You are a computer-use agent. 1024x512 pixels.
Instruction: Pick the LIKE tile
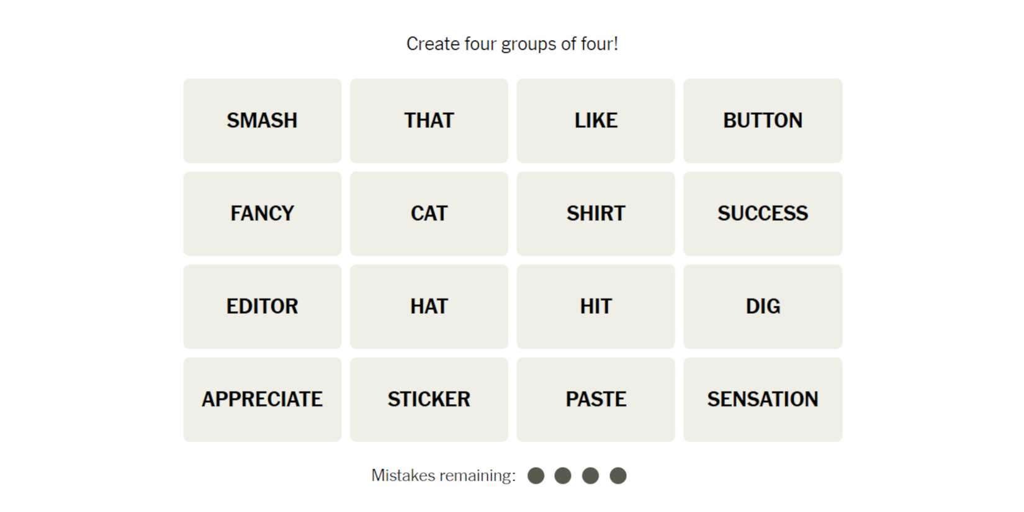(596, 120)
